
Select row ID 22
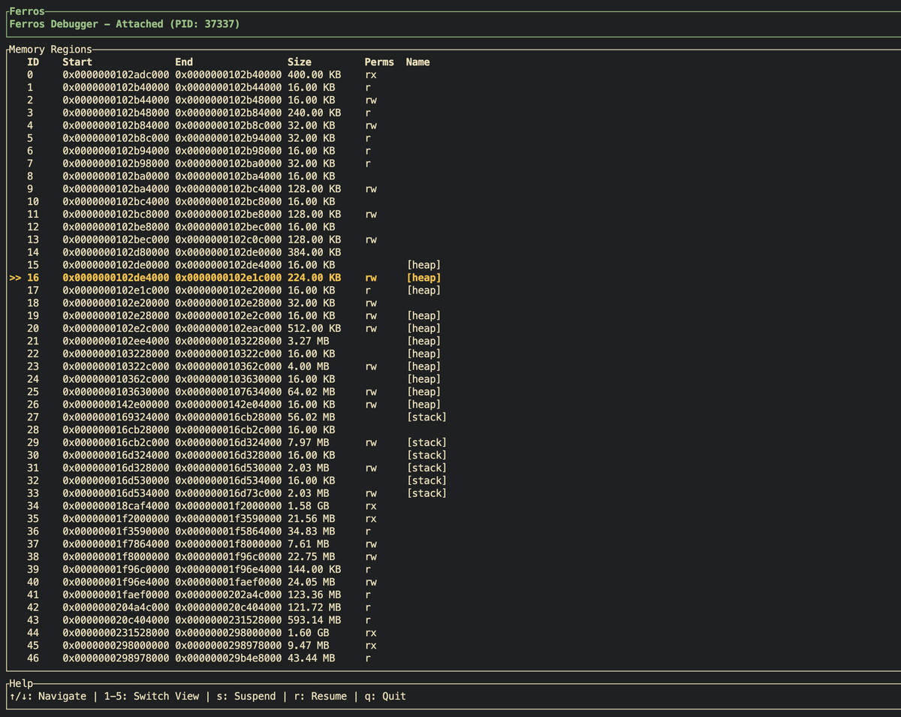[33, 354]
